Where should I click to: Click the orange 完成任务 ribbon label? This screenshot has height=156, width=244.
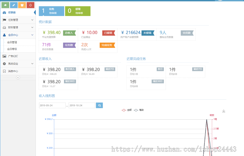[x=107, y=45]
